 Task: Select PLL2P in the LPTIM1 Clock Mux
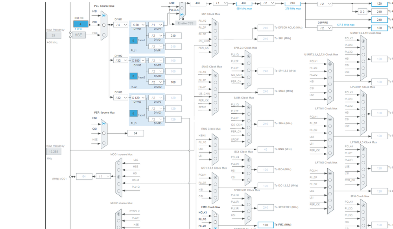point(330,126)
